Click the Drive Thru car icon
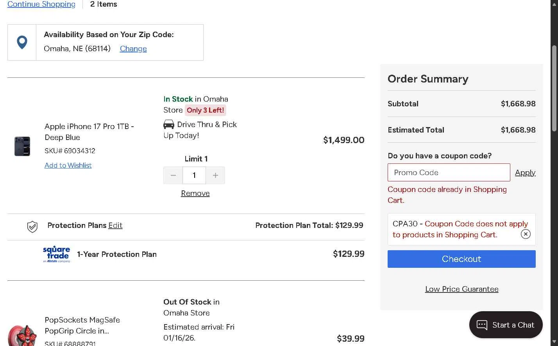 (169, 124)
